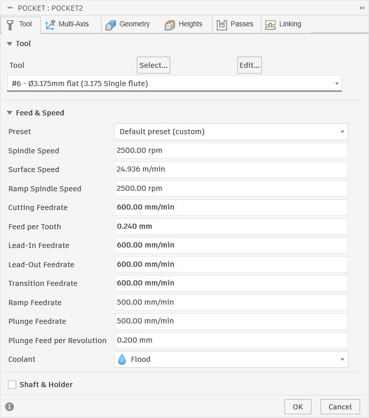Click the Flood coolant droplet icon
The width and height of the screenshot is (369, 418).
click(122, 359)
